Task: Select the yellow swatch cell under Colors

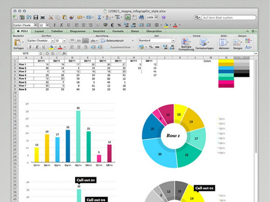Action: pos(226,61)
